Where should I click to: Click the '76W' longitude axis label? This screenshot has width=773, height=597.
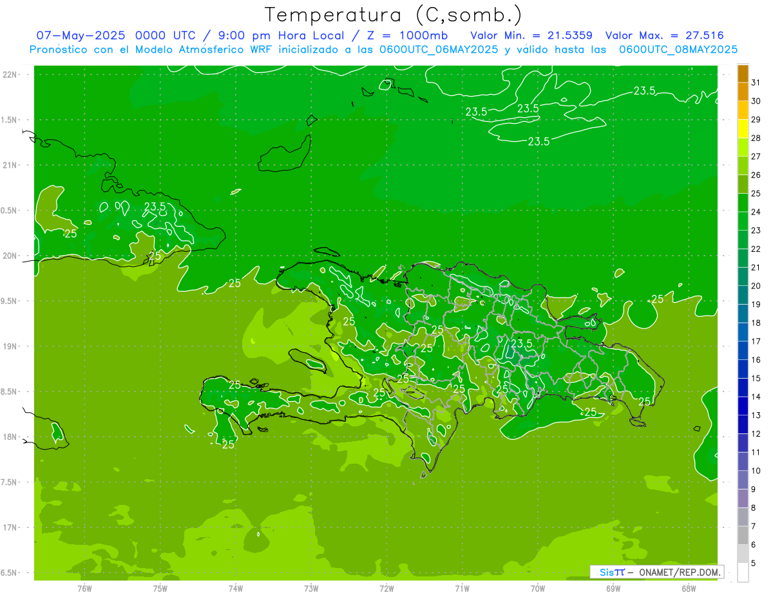point(84,588)
